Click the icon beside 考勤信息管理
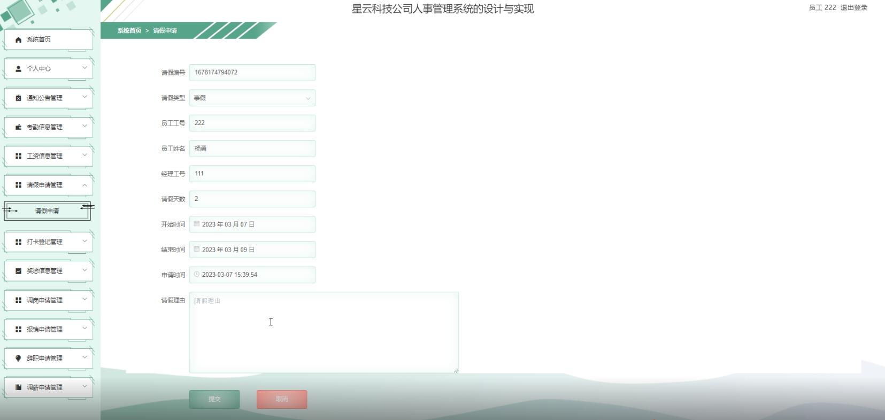 tap(18, 127)
